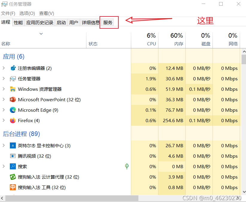Viewport: 246px width, 204px height.
Task: Sort by the 网络 column header
Action: (x=226, y=40)
